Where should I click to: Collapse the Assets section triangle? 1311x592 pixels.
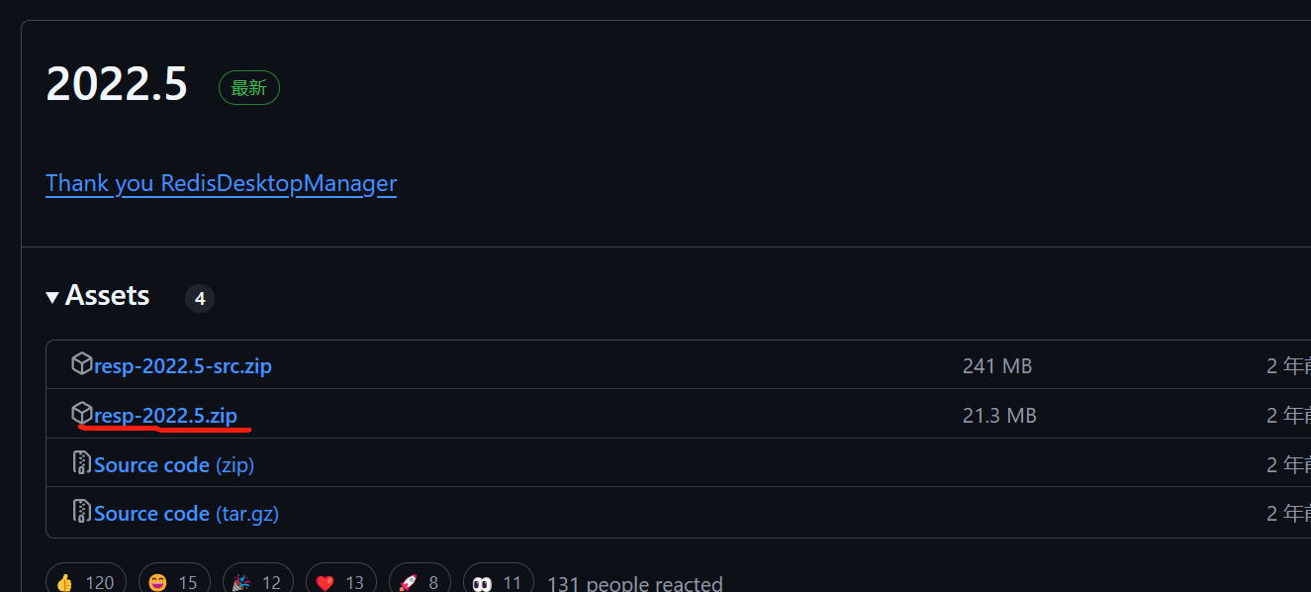(52, 296)
